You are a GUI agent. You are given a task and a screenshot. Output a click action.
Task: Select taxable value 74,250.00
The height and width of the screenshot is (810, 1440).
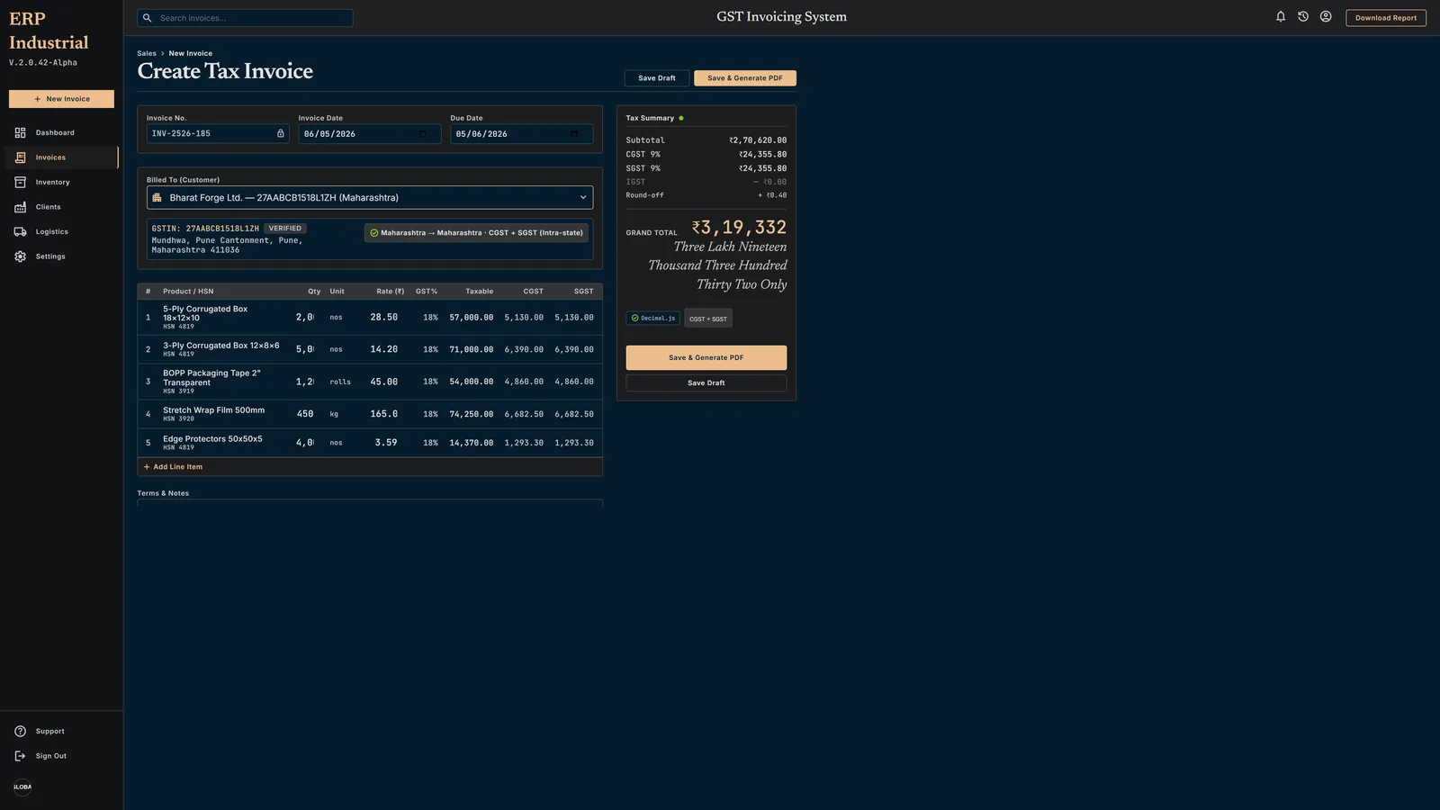472,415
